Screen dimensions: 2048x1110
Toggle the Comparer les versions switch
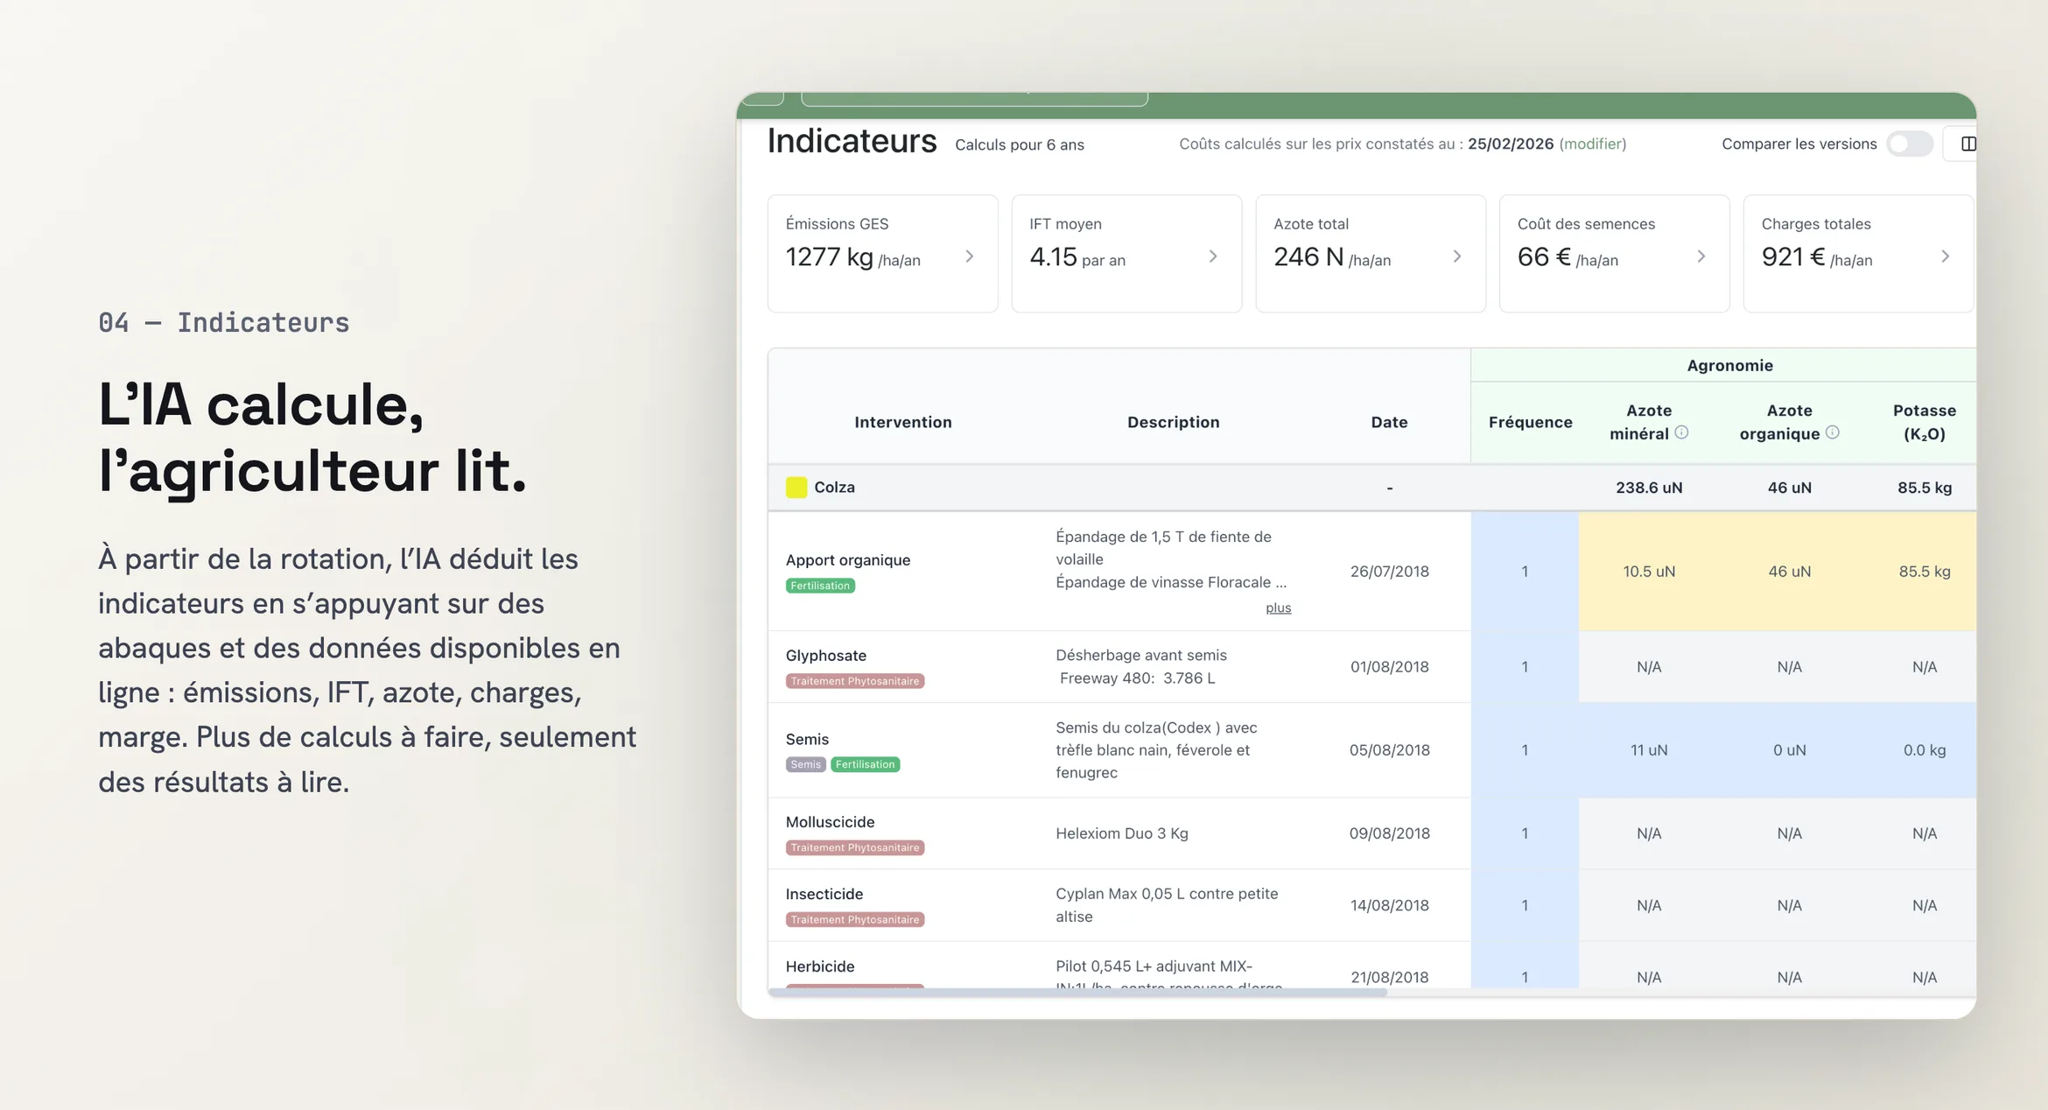(1910, 144)
